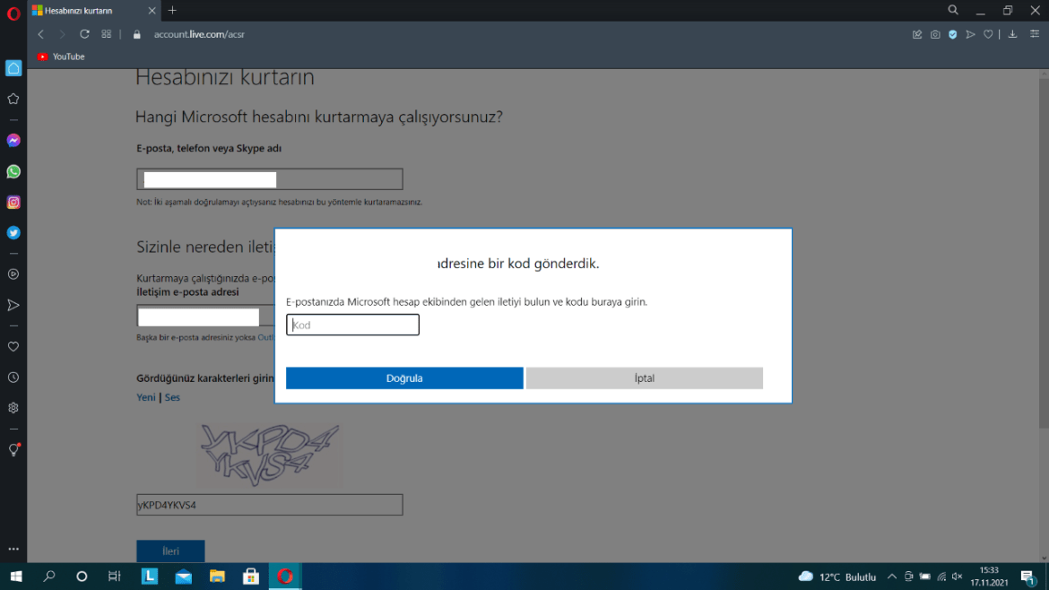
Task: Open File Explorer from the taskbar
Action: 217,576
